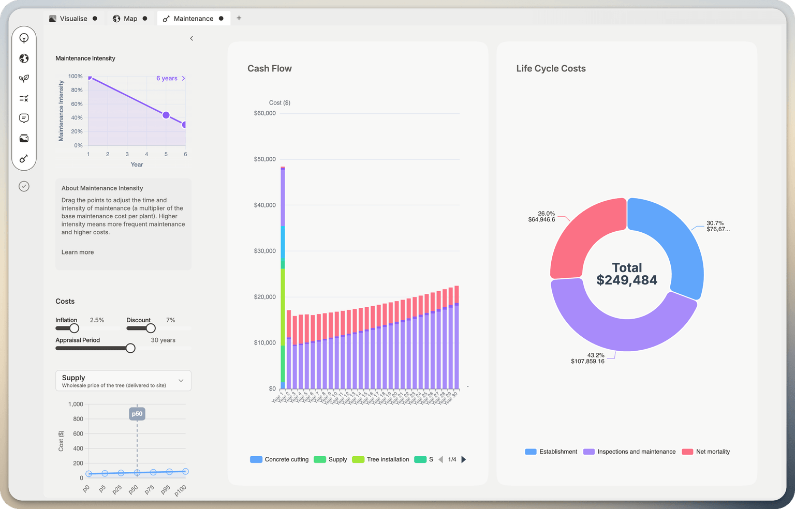Add a new tab with the plus button
This screenshot has height=509, width=795.
coord(239,18)
